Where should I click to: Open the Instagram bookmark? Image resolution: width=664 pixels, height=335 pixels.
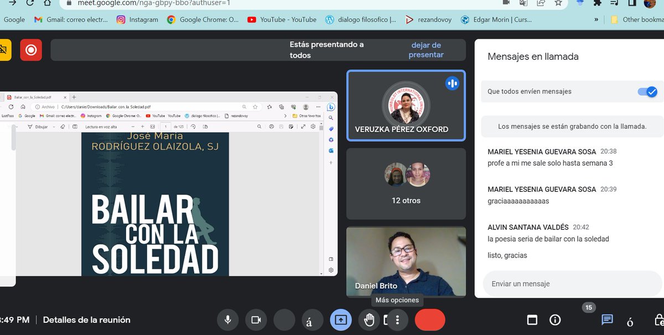point(137,19)
